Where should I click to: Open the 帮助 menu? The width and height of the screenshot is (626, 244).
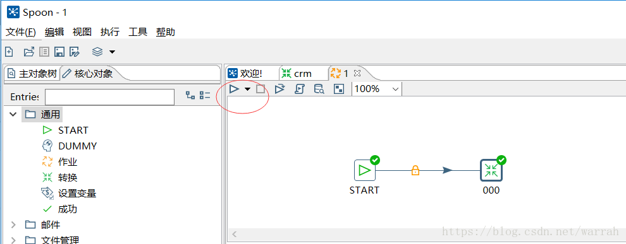point(166,32)
